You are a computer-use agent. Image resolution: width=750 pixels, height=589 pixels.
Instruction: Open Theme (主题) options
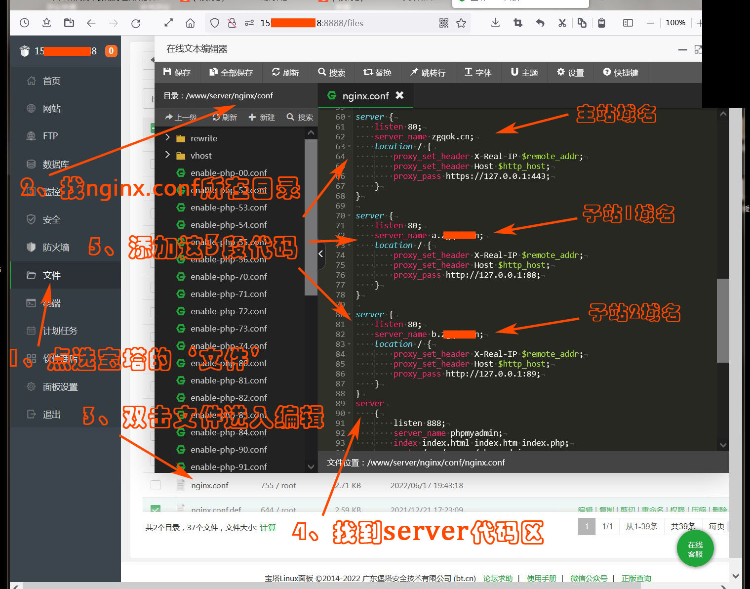click(x=524, y=73)
